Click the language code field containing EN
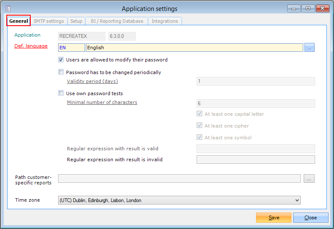The height and width of the screenshot is (229, 334). 71,48
